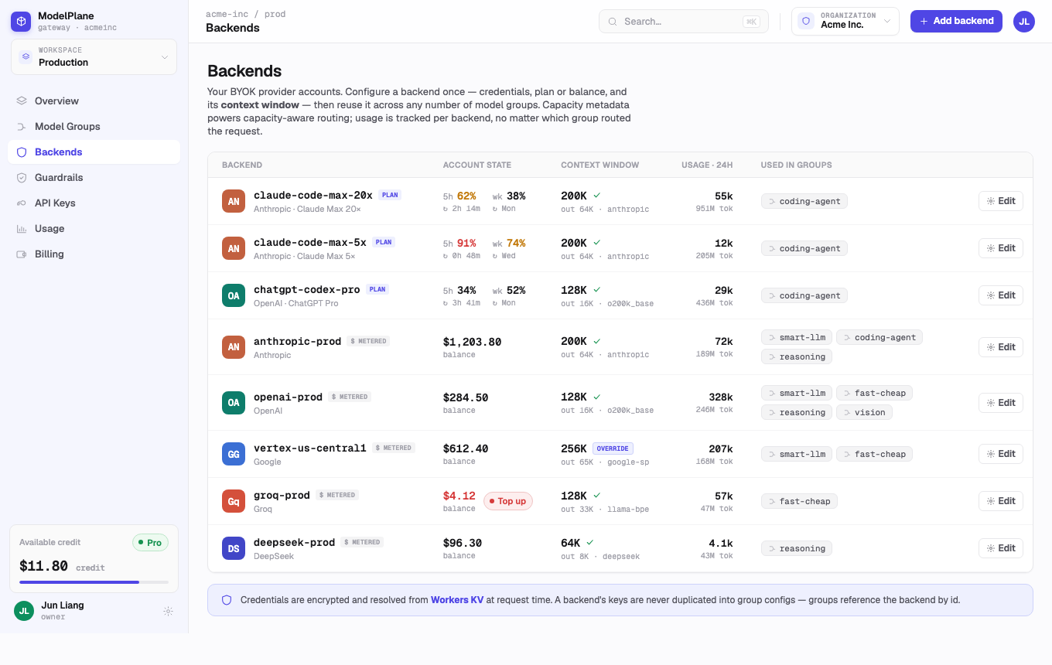Click the Add backend button
Image resolution: width=1052 pixels, height=665 pixels.
point(956,21)
